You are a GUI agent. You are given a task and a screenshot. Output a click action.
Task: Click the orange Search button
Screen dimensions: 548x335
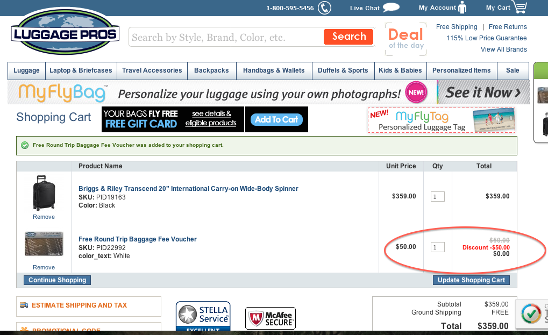[348, 37]
